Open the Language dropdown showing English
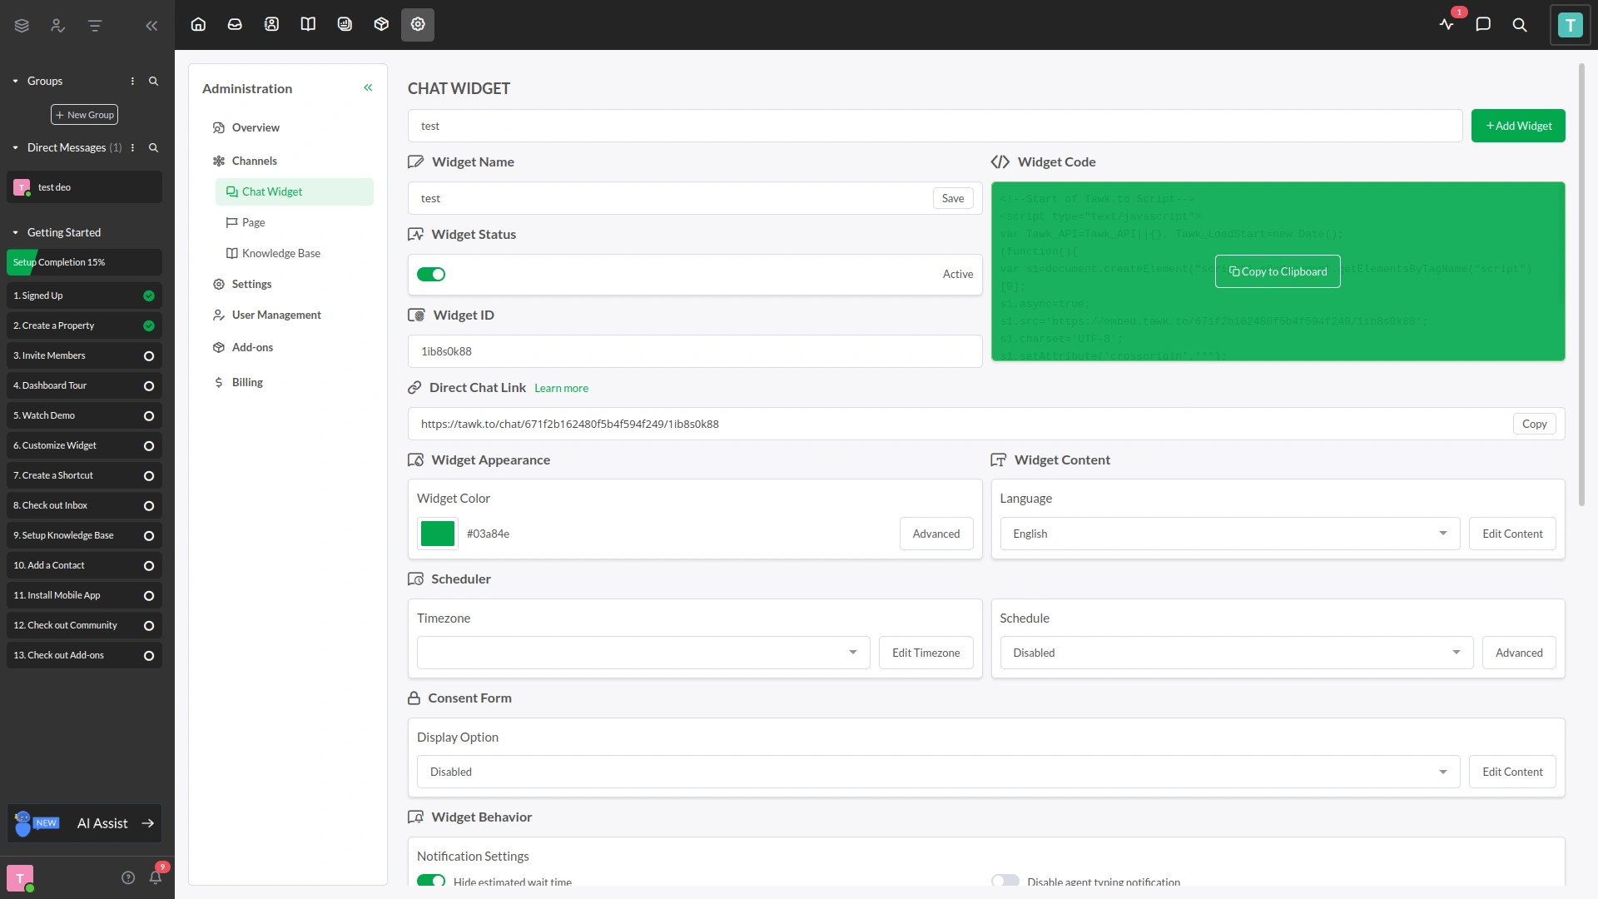The width and height of the screenshot is (1598, 899). [1229, 534]
